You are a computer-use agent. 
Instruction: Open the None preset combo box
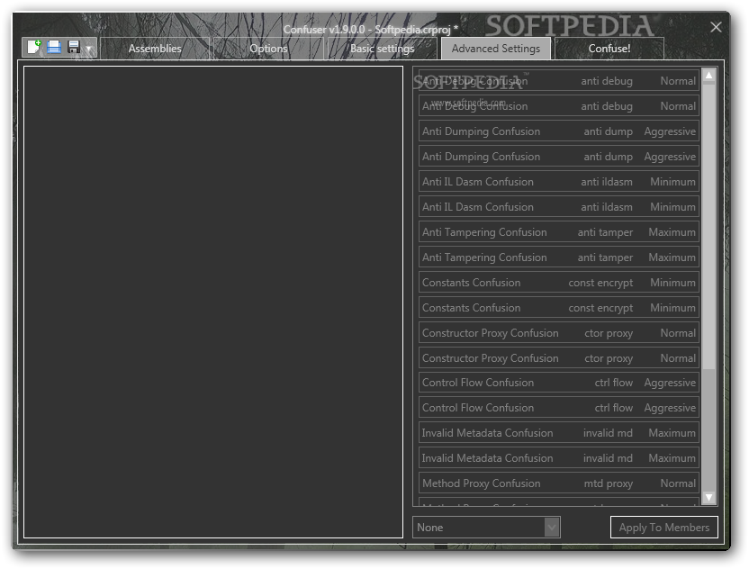486,528
